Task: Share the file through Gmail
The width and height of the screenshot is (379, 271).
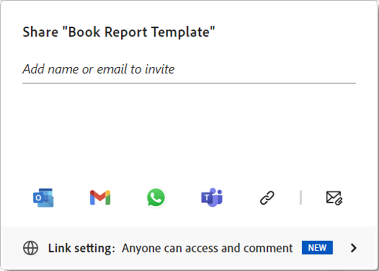Action: [100, 198]
